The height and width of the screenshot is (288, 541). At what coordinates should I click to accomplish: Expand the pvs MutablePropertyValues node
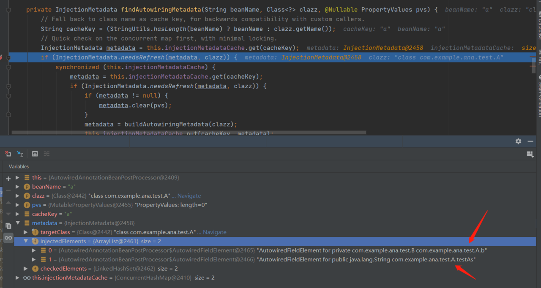click(x=18, y=205)
